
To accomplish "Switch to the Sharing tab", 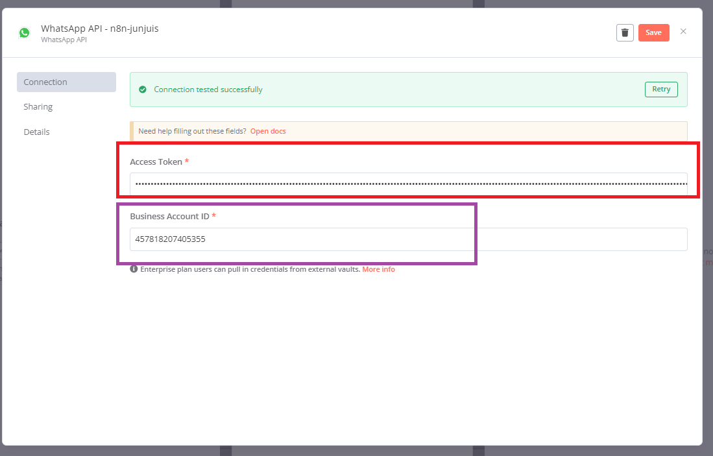I will tap(38, 106).
